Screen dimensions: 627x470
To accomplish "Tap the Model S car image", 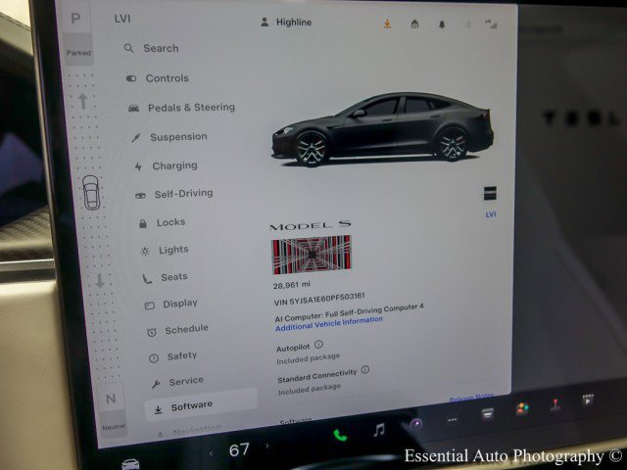I will click(382, 129).
